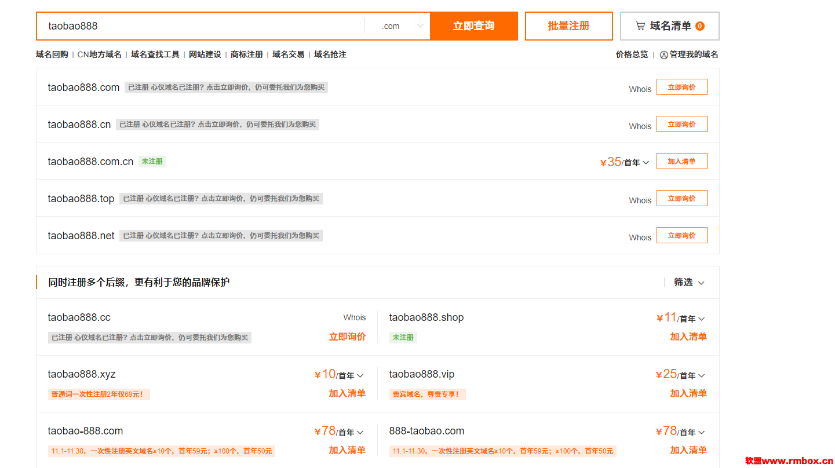Image resolution: width=835 pixels, height=468 pixels.
Task: Expand price options for taobao888.shop
Action: 702,319
